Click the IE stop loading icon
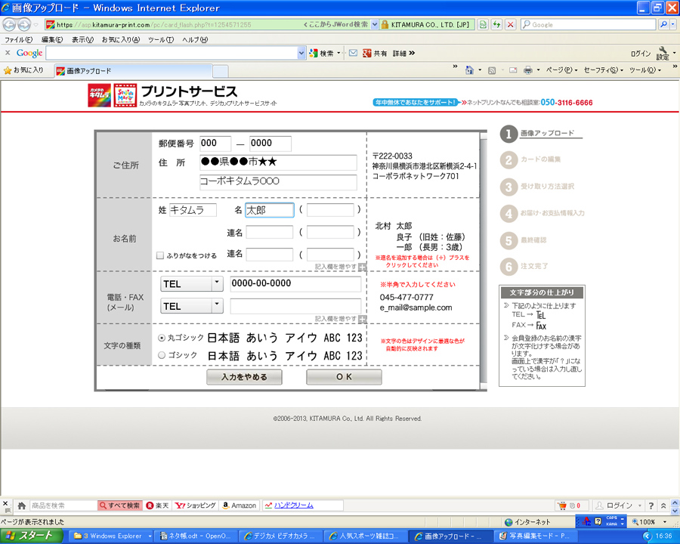680x544 pixels. tap(511, 24)
